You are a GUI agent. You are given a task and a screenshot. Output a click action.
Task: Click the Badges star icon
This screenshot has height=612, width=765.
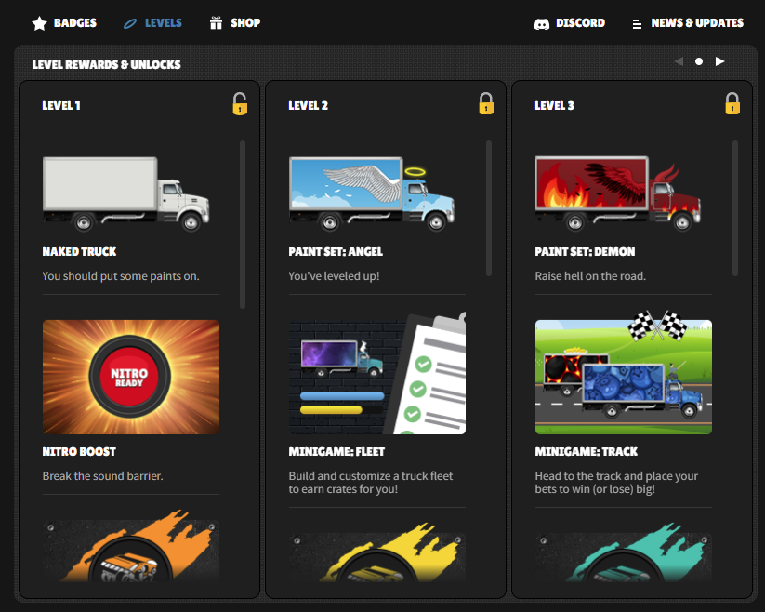pos(40,23)
